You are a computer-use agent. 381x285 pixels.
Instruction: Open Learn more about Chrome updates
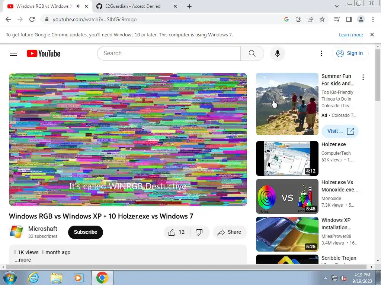pos(351,35)
